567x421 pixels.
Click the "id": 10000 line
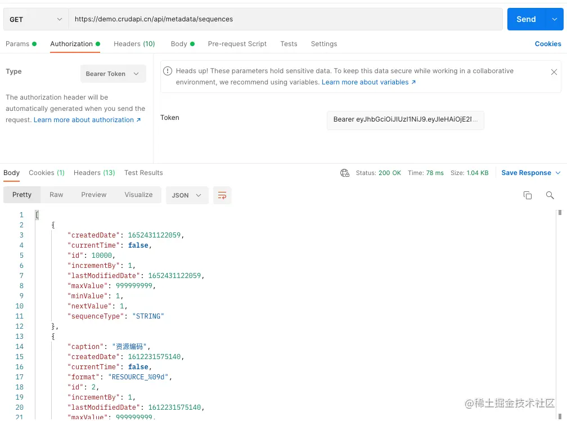[91, 256]
